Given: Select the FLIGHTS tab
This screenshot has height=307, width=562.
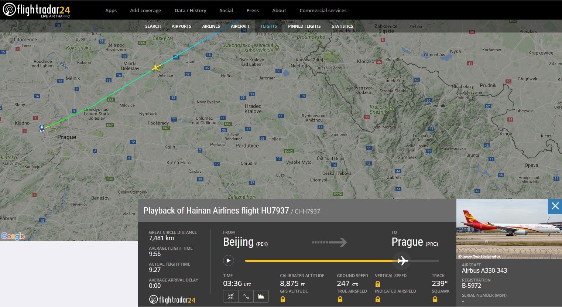Looking at the screenshot, I should click(x=269, y=26).
